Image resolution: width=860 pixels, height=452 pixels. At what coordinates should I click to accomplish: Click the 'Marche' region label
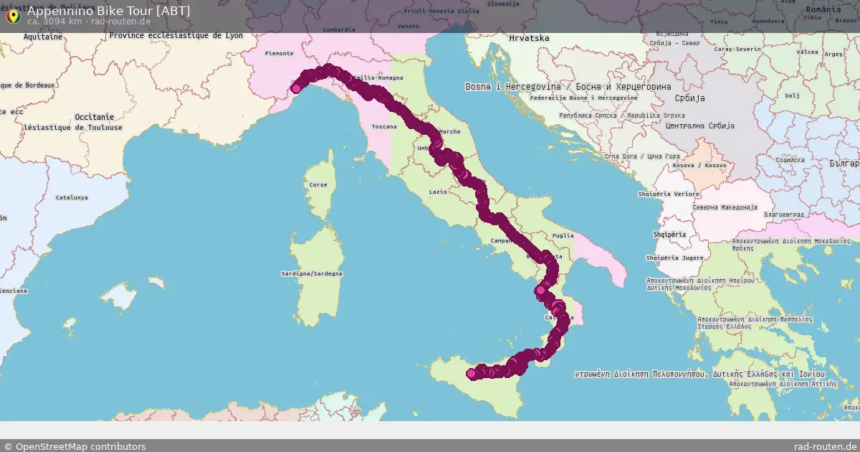450,131
